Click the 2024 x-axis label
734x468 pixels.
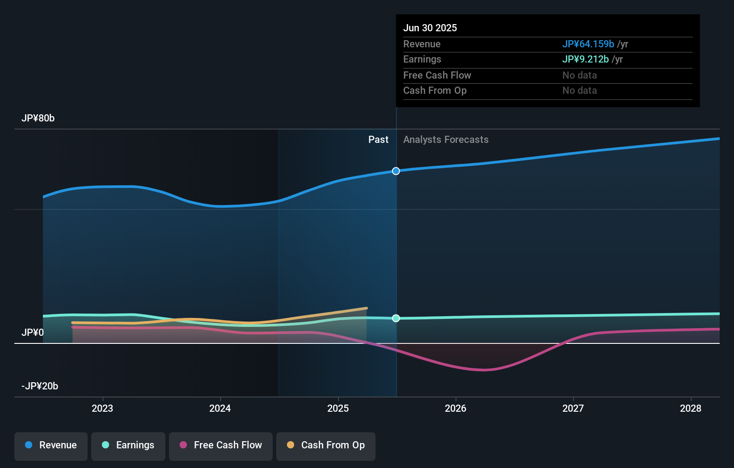pyautogui.click(x=220, y=409)
